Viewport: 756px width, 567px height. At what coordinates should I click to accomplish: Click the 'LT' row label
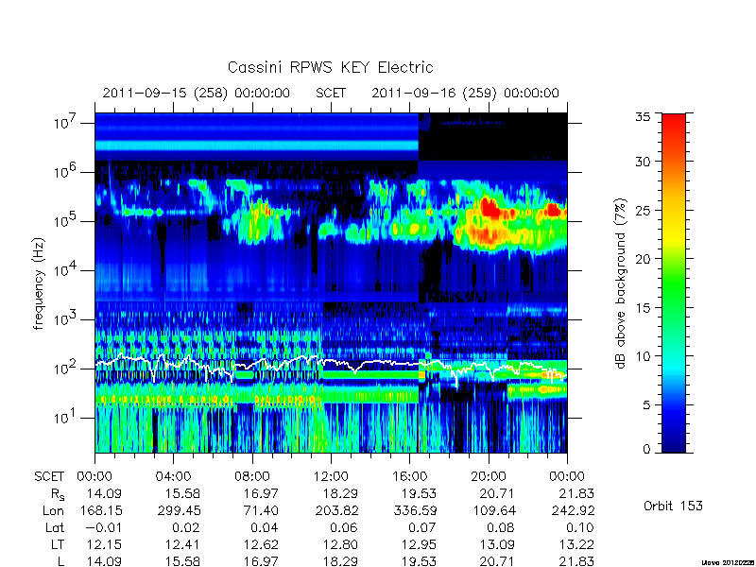pyautogui.click(x=58, y=545)
